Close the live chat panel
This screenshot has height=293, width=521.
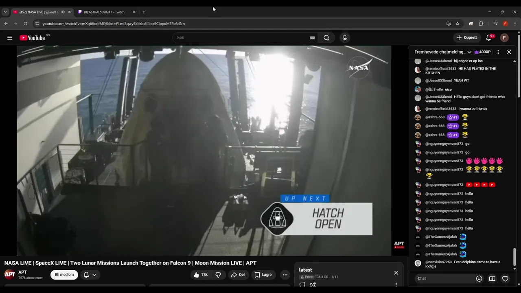click(509, 52)
